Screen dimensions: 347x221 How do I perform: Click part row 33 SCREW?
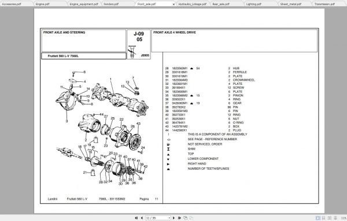[x=205, y=88]
